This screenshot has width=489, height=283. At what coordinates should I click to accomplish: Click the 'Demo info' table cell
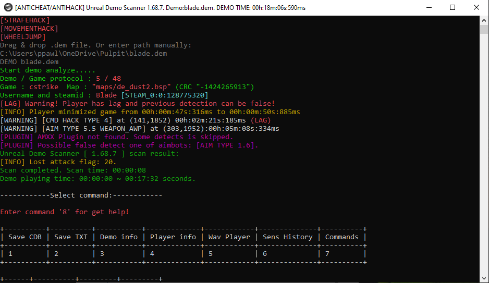tap(119, 237)
